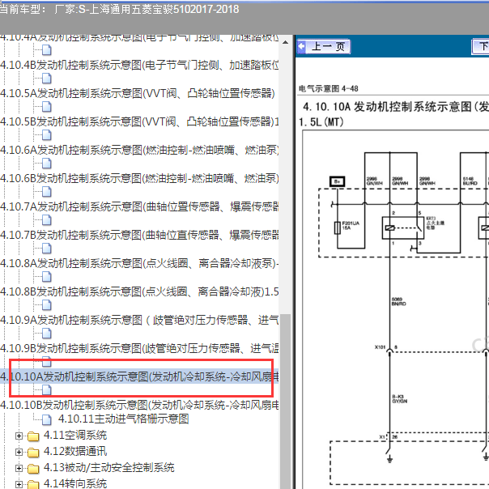Open document icon under 4.10.5A VVT entry

46,107
